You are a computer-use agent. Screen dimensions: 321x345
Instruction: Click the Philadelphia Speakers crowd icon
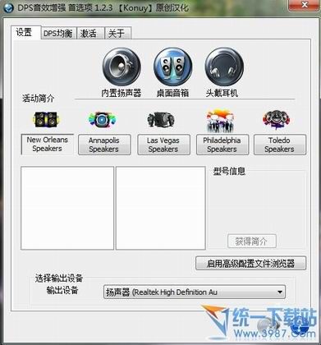point(221,121)
